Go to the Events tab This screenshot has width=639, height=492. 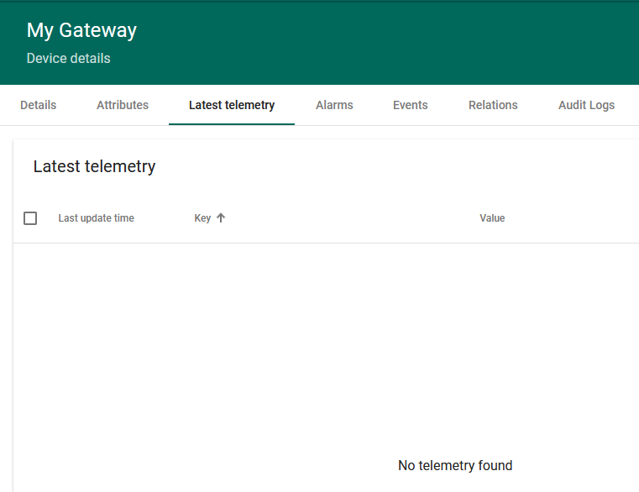tap(410, 105)
